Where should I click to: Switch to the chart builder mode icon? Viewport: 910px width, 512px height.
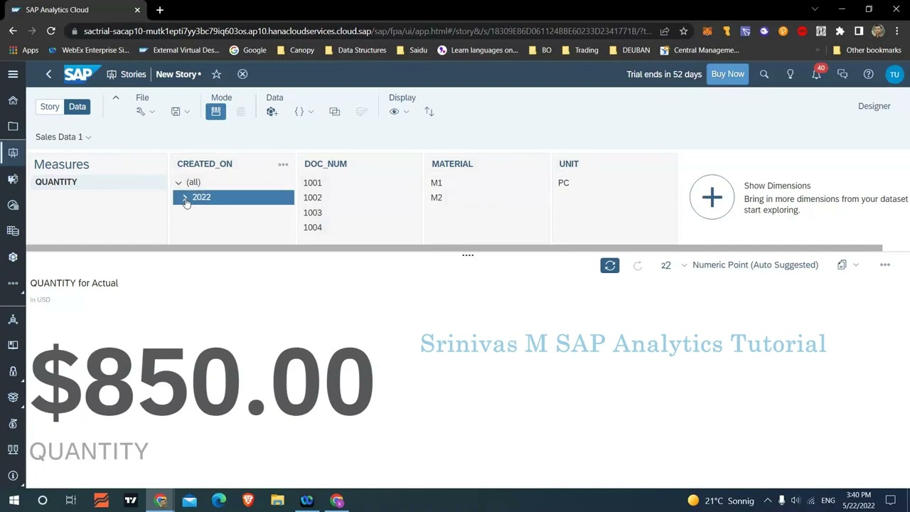215,112
